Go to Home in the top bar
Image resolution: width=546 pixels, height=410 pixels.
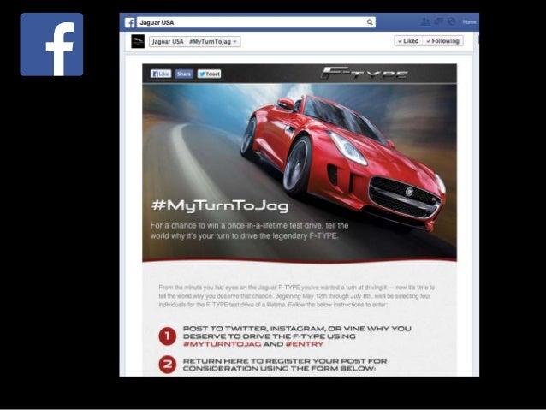click(x=469, y=22)
